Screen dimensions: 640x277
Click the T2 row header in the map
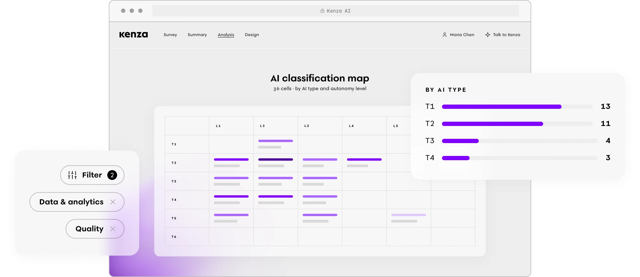point(174,163)
